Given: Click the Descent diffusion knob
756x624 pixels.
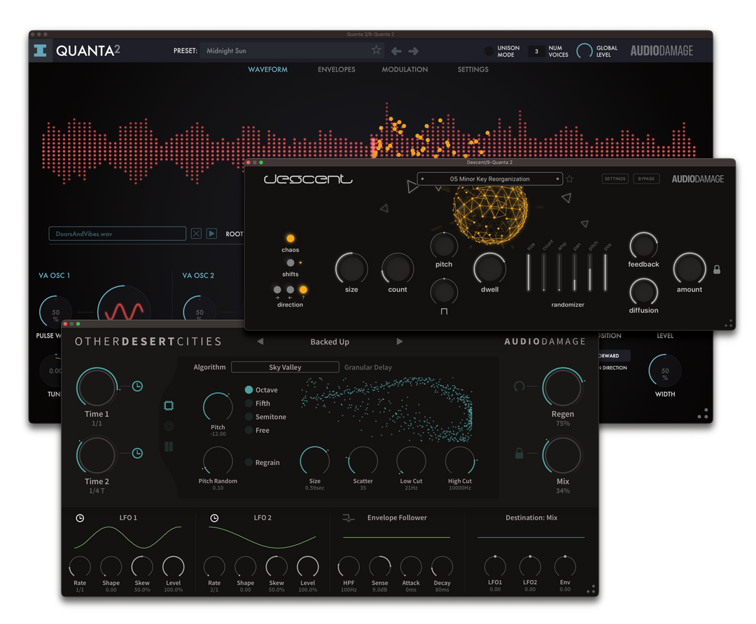Looking at the screenshot, I should tap(644, 292).
